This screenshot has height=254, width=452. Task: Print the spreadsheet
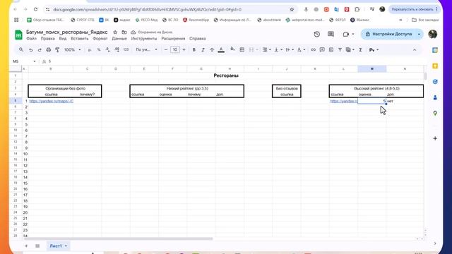point(49,50)
